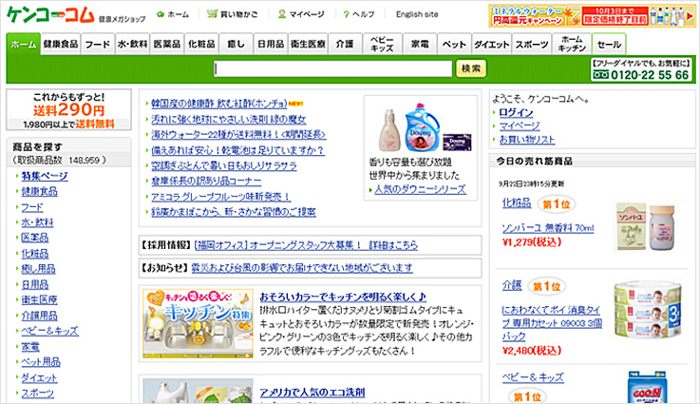Screen dimensions: 700x404
Task: Open the 化粧品 tab
Action: pos(201,45)
